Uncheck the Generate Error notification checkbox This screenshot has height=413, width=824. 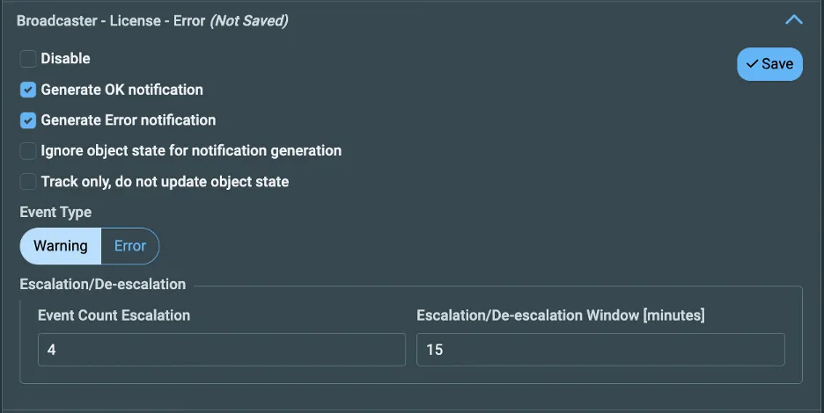pyautogui.click(x=28, y=120)
